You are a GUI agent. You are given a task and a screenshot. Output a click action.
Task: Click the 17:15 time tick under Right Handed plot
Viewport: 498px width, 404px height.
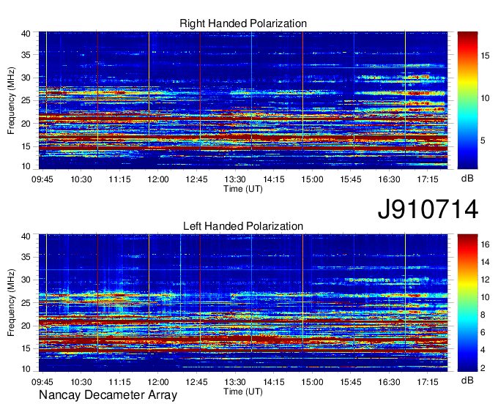click(x=428, y=179)
